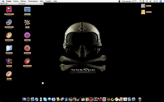Open the pinwheel Dock icon

(75, 99)
